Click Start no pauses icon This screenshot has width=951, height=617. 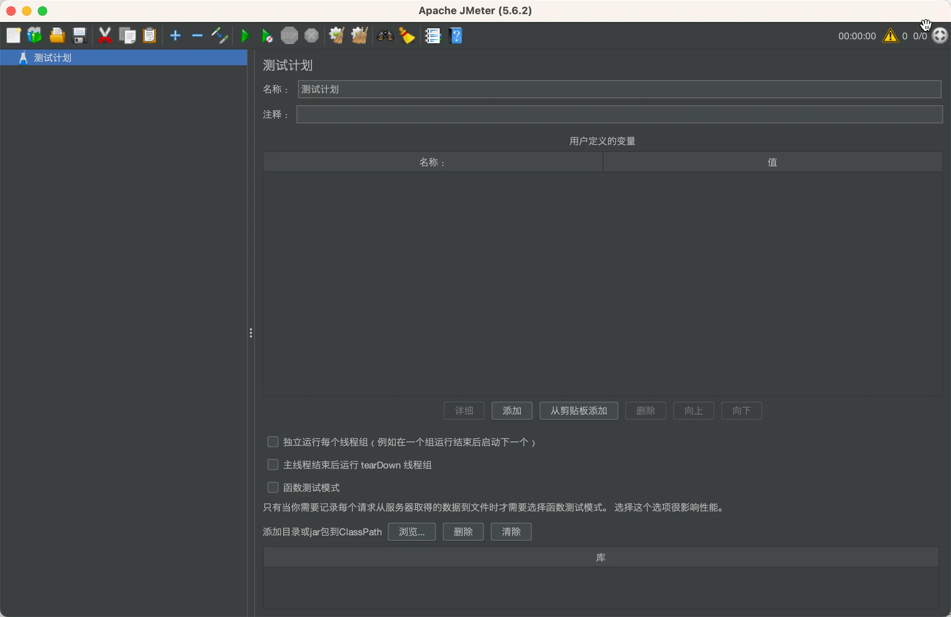267,35
